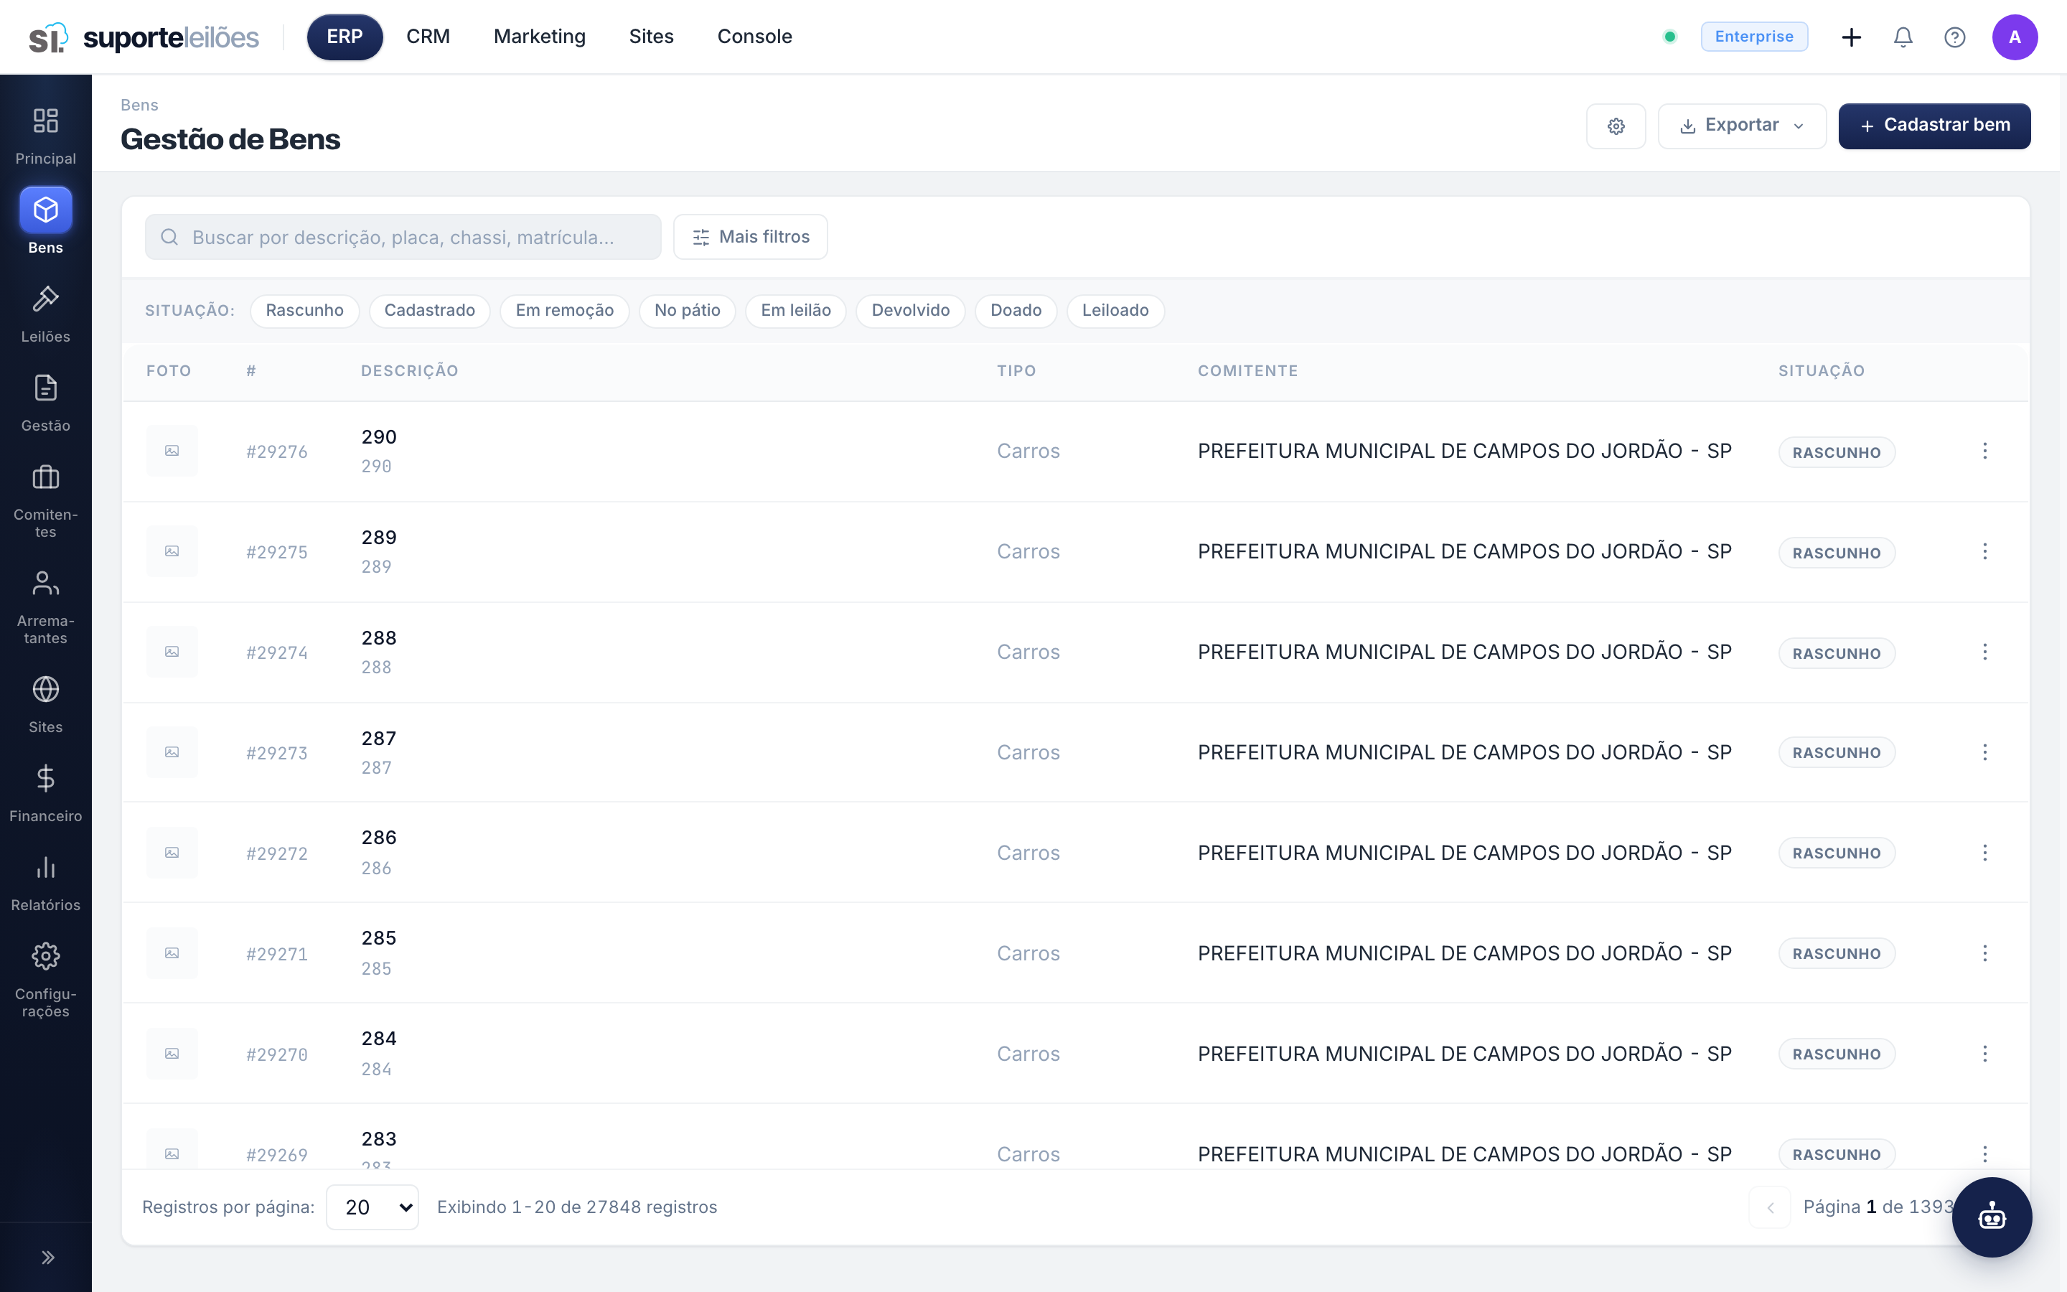The height and width of the screenshot is (1292, 2067).
Task: Open actions menu for row #29275
Action: (1984, 551)
